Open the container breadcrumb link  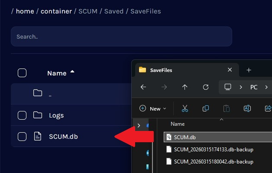(56, 11)
